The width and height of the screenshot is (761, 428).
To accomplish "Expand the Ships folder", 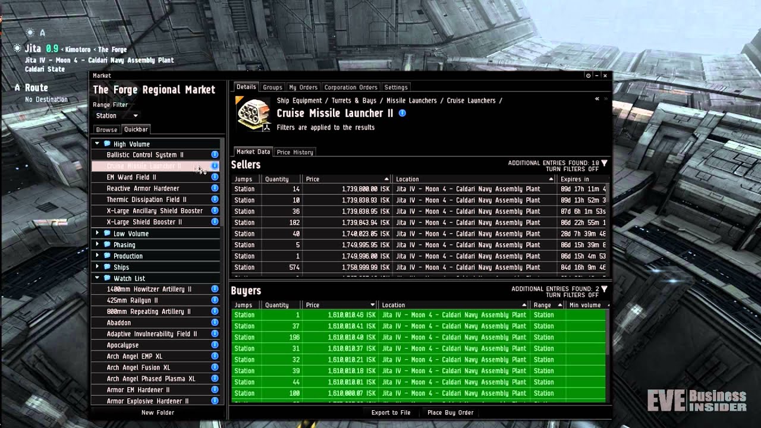I will pos(98,267).
